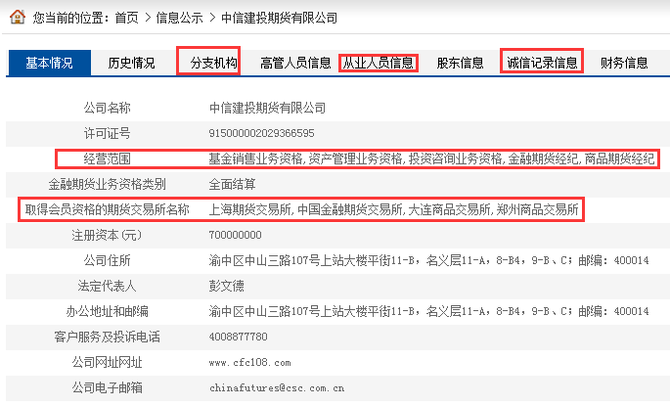Select the 全面结算 value

click(x=232, y=184)
